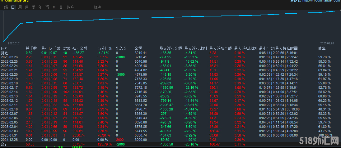Click the total profit value 5075.14
The width and height of the screenshot is (341, 148).
78,144
